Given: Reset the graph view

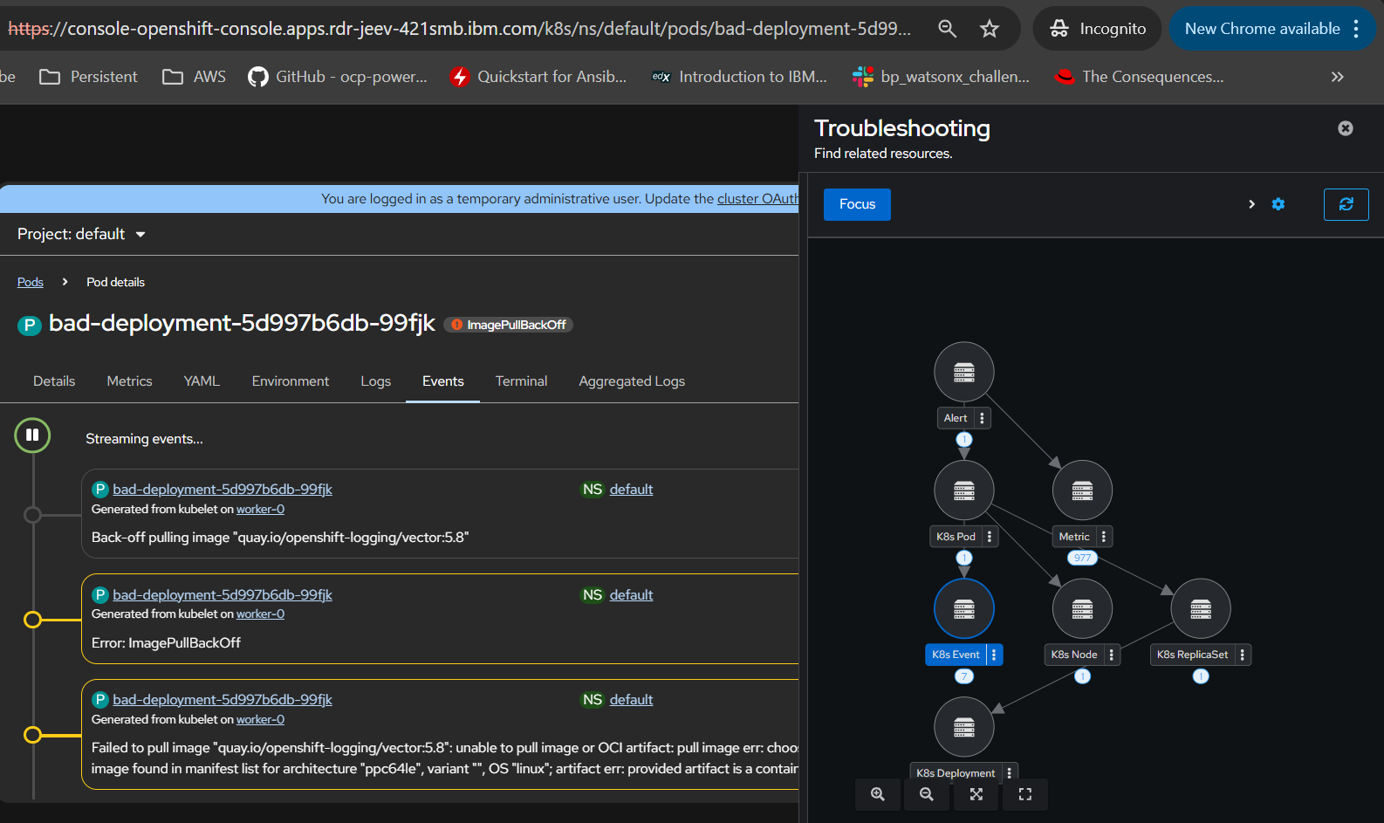Looking at the screenshot, I should tap(1024, 794).
